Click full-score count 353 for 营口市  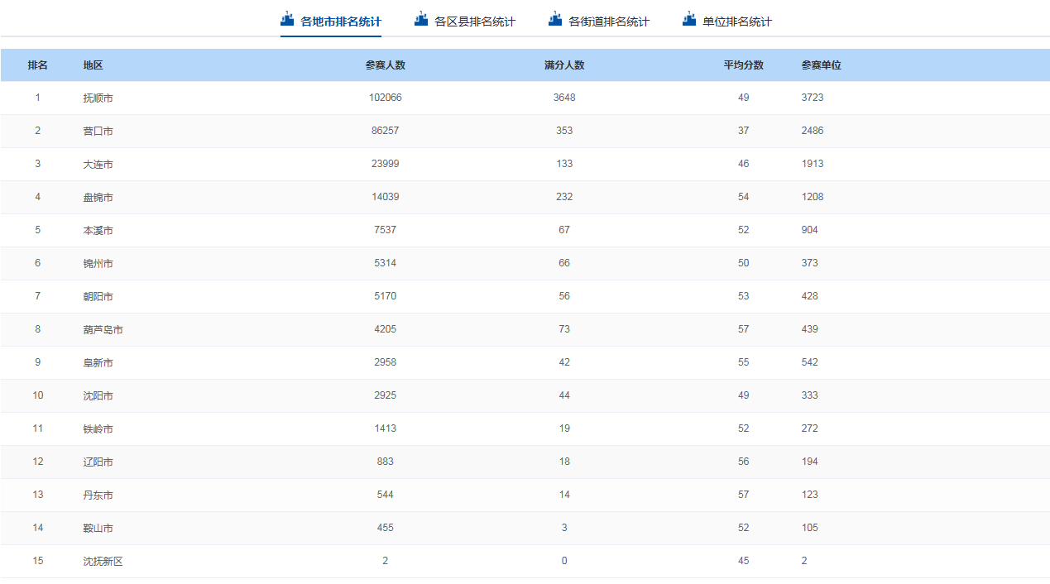point(564,131)
